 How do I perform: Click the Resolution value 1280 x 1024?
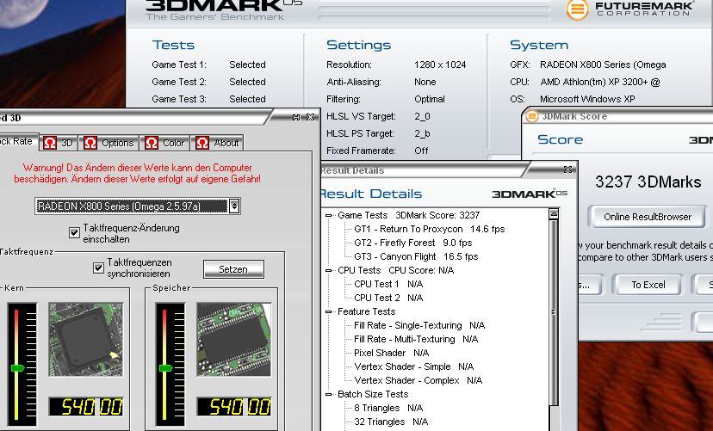click(440, 65)
